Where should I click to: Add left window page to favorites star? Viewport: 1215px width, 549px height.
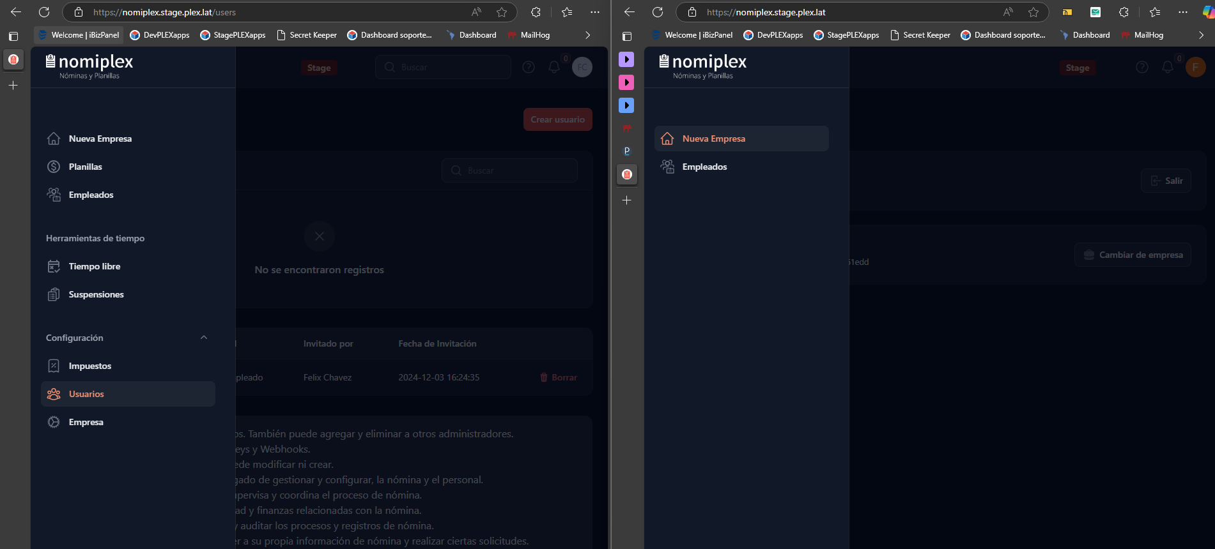click(x=502, y=12)
